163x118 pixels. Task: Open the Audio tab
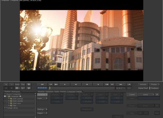coord(57,92)
